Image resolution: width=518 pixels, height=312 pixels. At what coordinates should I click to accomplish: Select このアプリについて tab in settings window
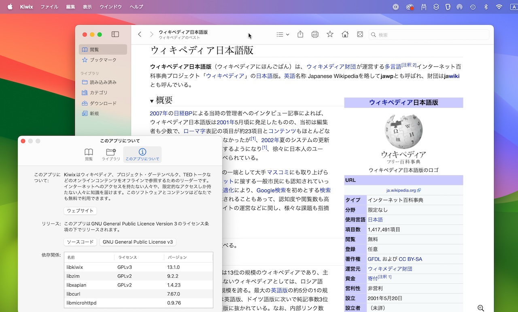pyautogui.click(x=142, y=155)
